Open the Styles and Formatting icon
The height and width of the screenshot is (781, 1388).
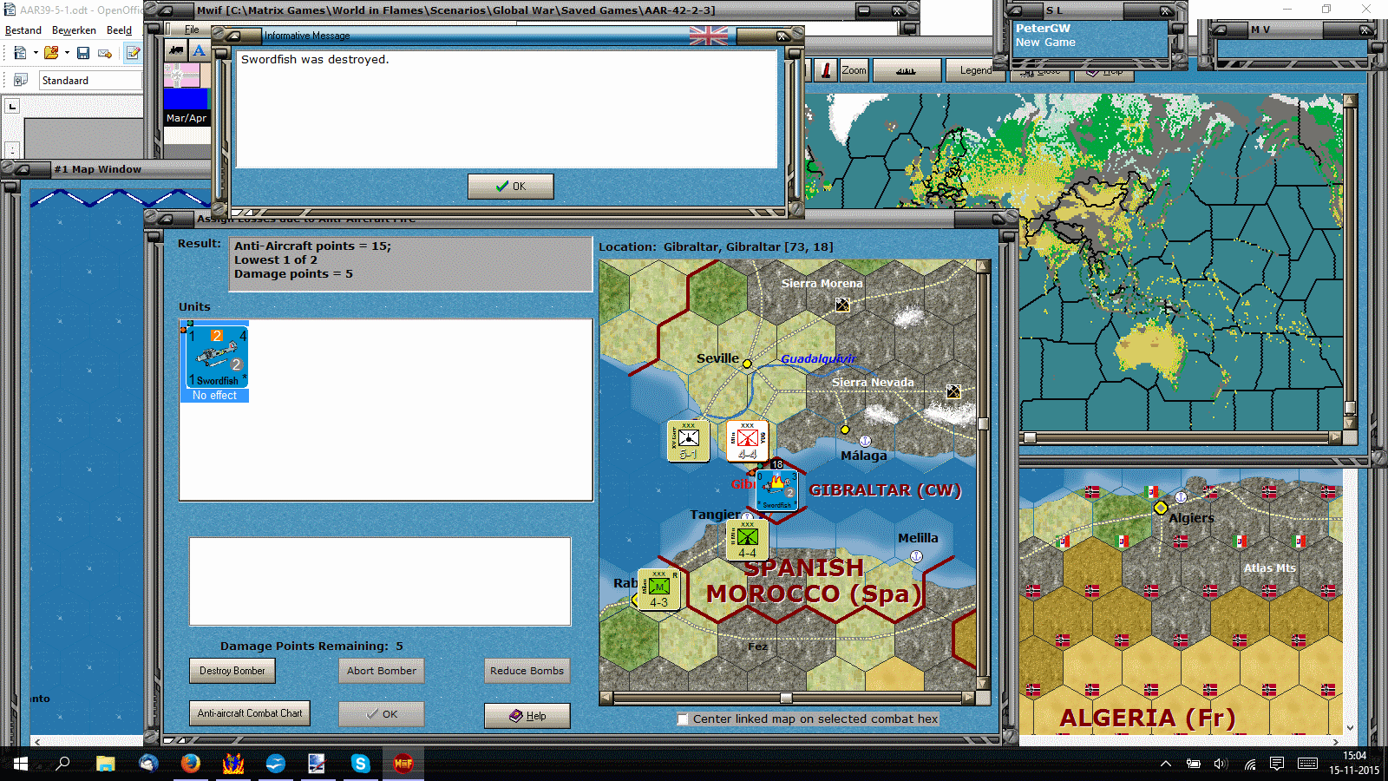pos(20,80)
